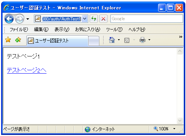Click the red X Stop button
This screenshot has width=186, height=136.
pyautogui.click(x=103, y=19)
